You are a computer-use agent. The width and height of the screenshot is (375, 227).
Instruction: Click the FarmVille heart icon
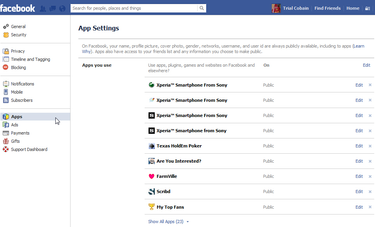point(152,176)
